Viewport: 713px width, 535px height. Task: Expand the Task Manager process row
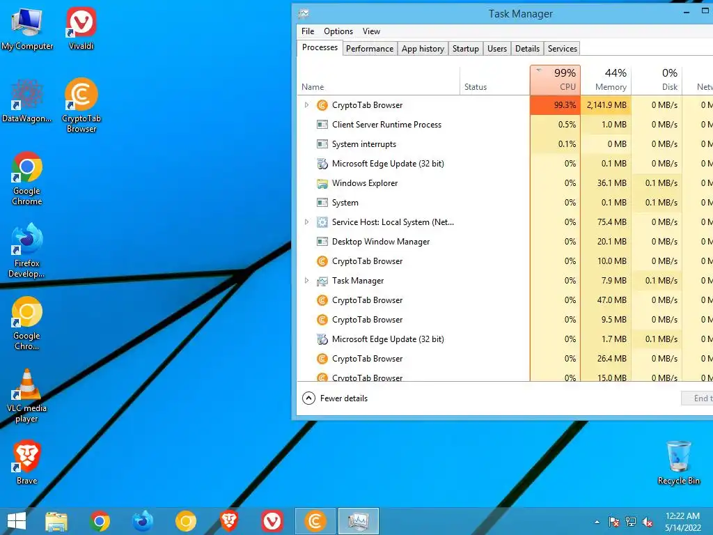[306, 281]
